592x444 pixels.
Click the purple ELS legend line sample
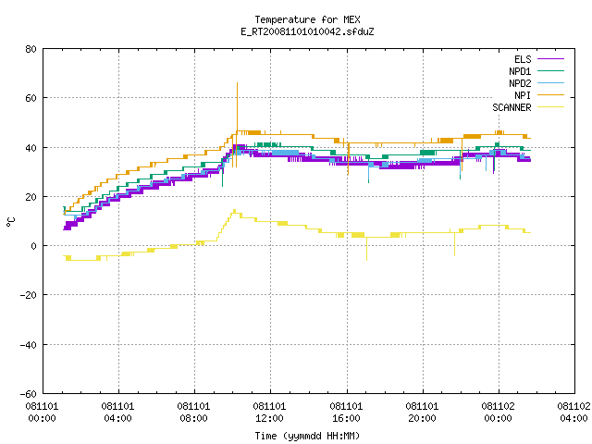550,59
